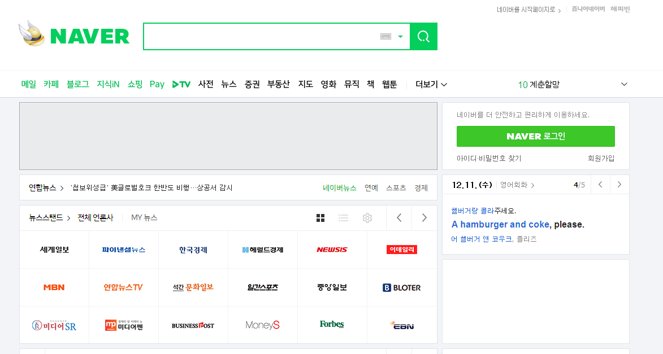Open 이데일리 publisher logo
This screenshot has height=354, width=663.
coord(402,250)
